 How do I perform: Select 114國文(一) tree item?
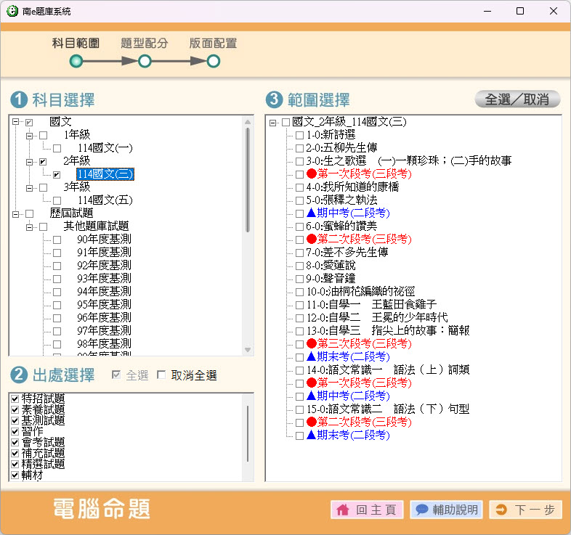tap(105, 148)
